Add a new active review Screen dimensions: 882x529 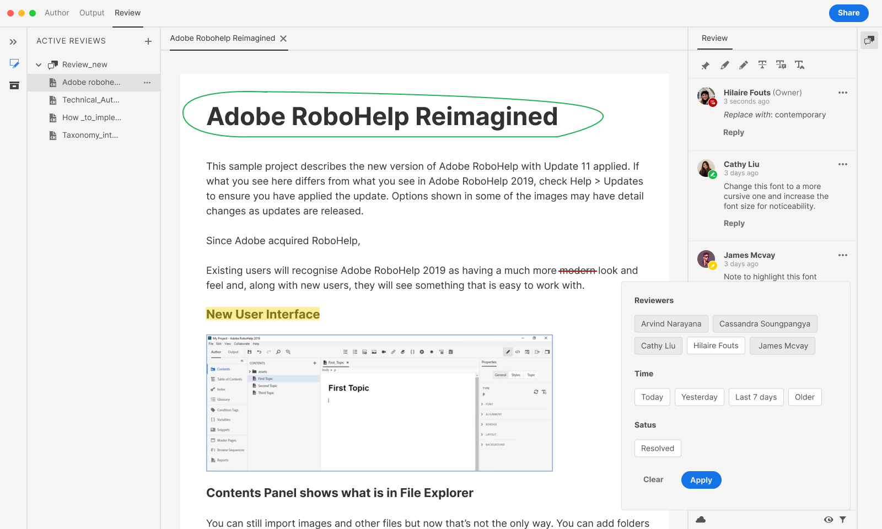tap(148, 41)
